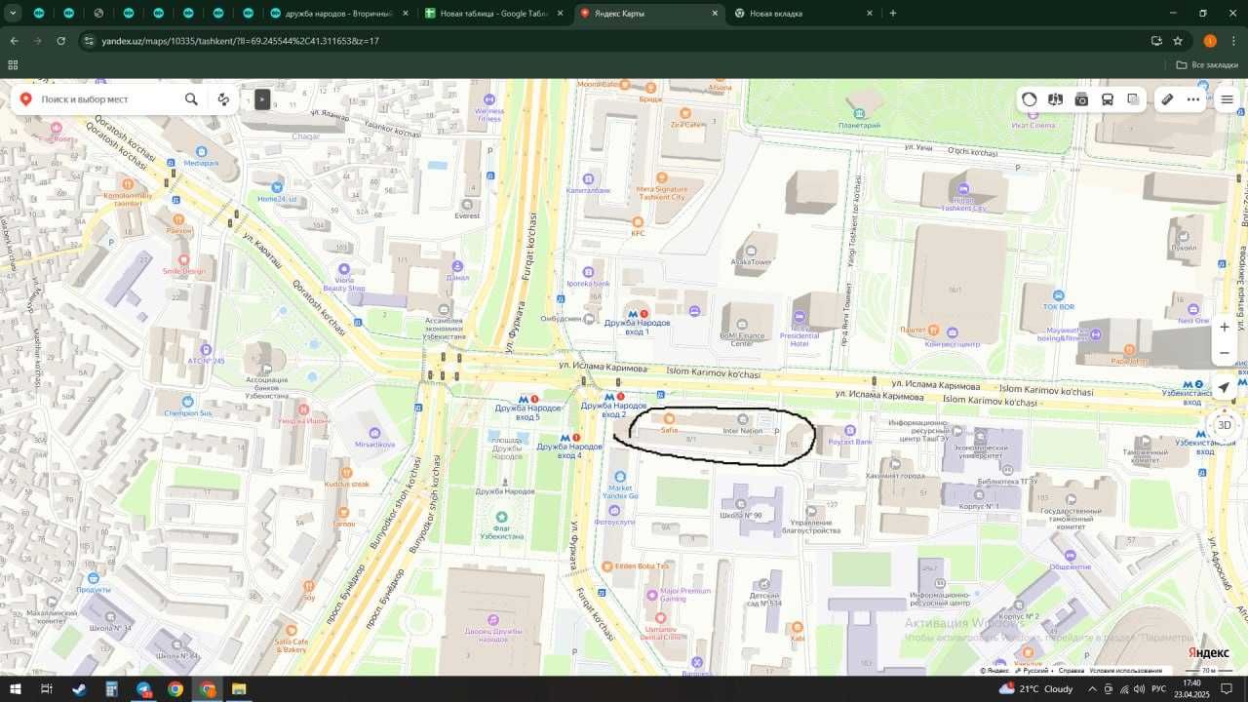Image resolution: width=1248 pixels, height=702 pixels.
Task: Click the KFC restaurant marker
Action: point(638,222)
